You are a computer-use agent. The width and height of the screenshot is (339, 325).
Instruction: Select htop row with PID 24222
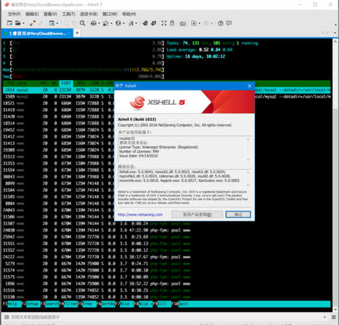(97, 257)
